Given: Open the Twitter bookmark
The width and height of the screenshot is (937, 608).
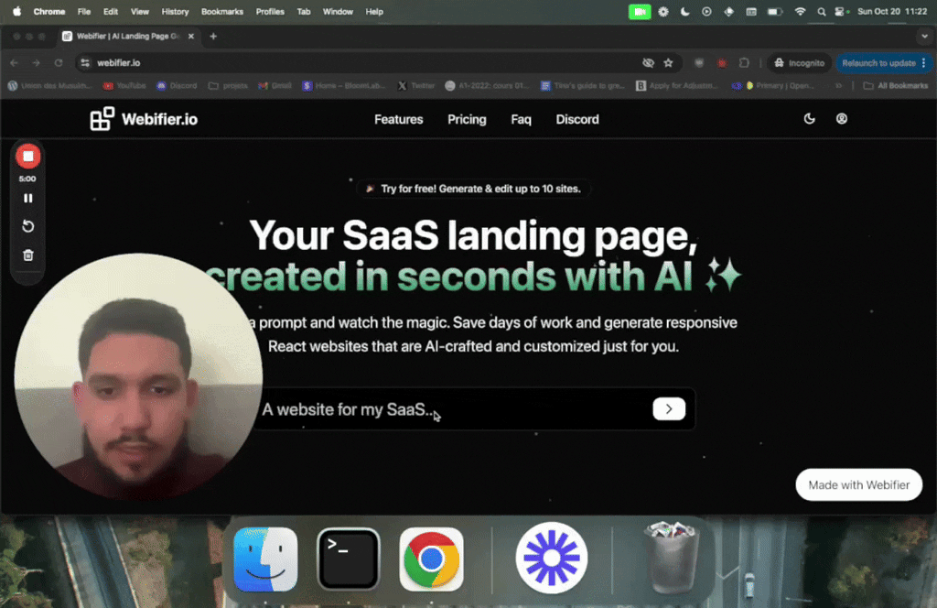Looking at the screenshot, I should [x=416, y=86].
